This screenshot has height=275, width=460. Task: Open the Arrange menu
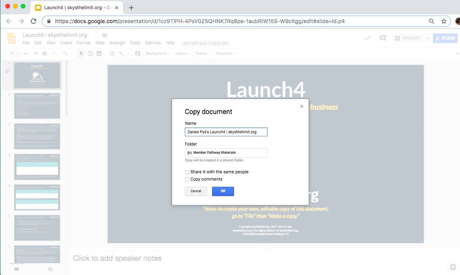(117, 43)
